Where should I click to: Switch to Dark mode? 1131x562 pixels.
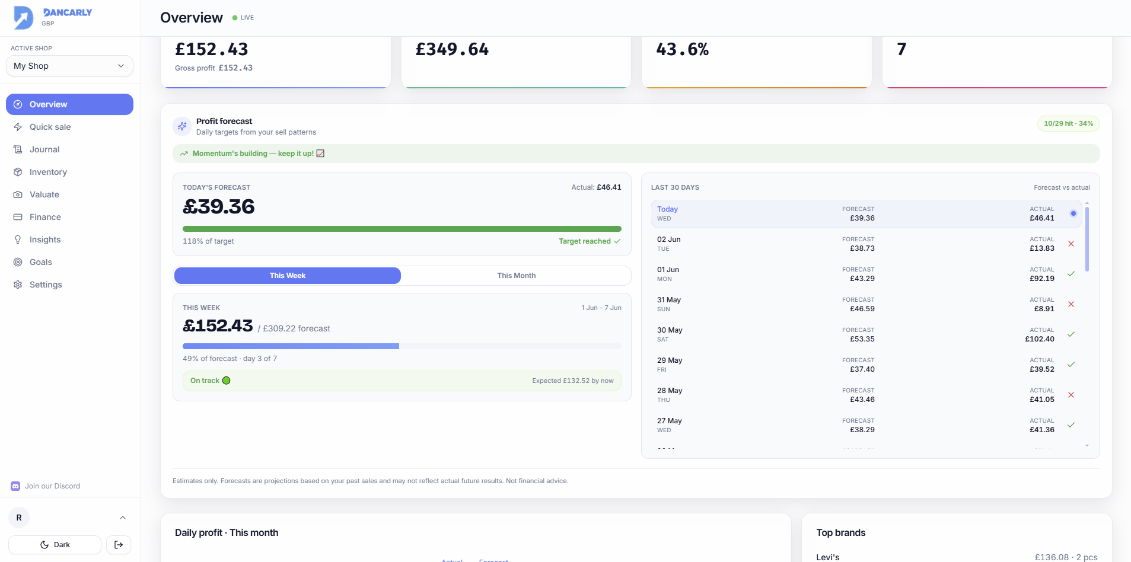[x=55, y=545]
